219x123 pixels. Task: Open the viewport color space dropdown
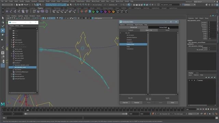pos(103,18)
